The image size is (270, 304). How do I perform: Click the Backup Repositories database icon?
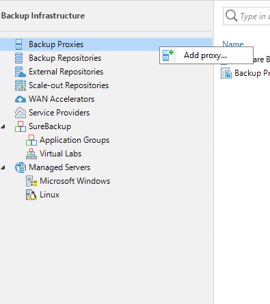coord(18,58)
